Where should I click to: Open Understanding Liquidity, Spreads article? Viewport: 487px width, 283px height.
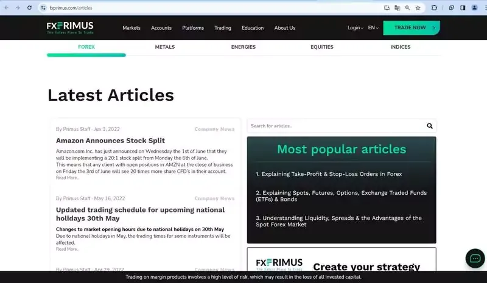[338, 221]
